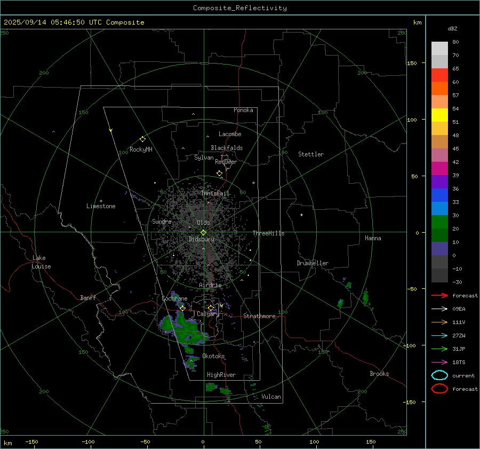
Task: Select the slate purple 0–10 dBZ swatch
Action: 439,249
